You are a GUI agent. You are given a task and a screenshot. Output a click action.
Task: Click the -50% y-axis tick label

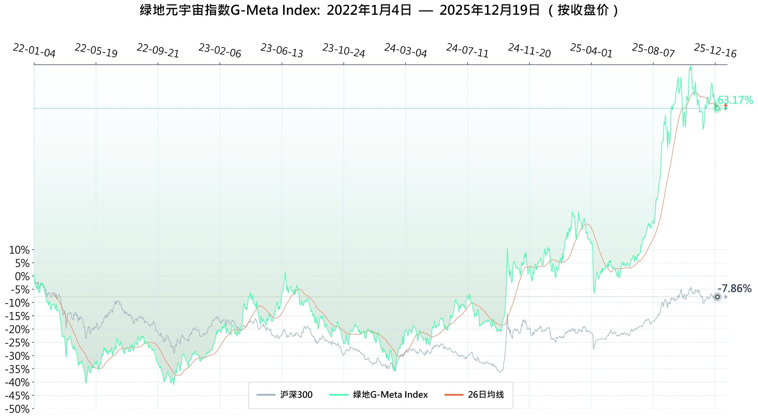pyautogui.click(x=17, y=409)
